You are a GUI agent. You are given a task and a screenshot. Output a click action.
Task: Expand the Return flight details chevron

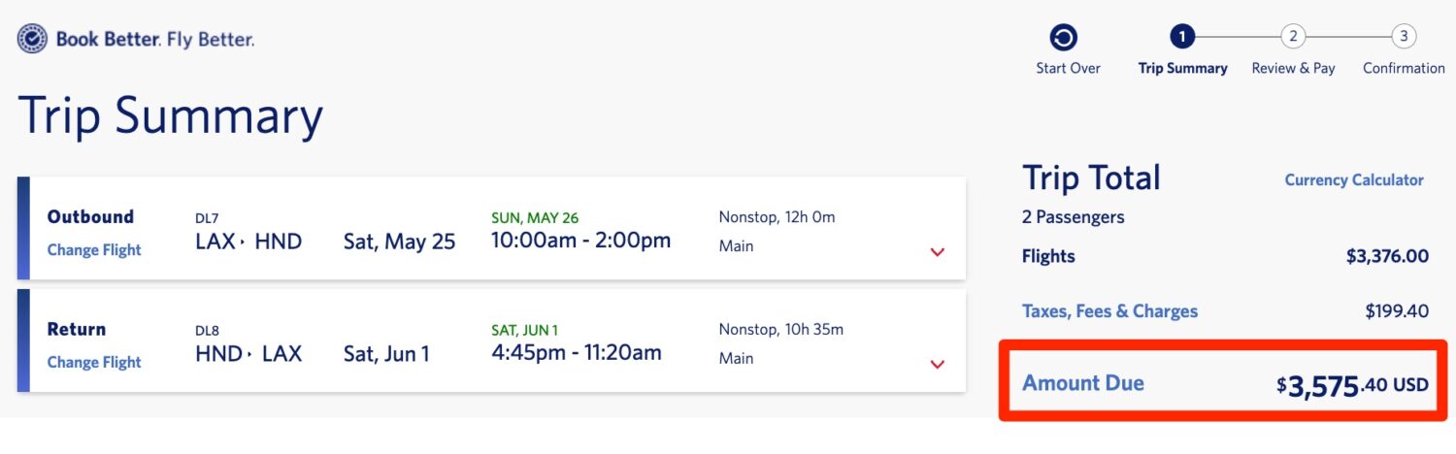point(937,365)
